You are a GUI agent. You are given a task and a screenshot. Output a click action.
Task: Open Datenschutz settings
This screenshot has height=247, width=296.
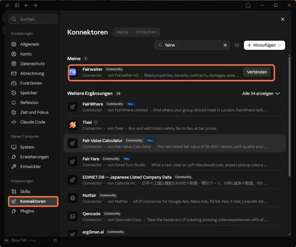tap(33, 64)
